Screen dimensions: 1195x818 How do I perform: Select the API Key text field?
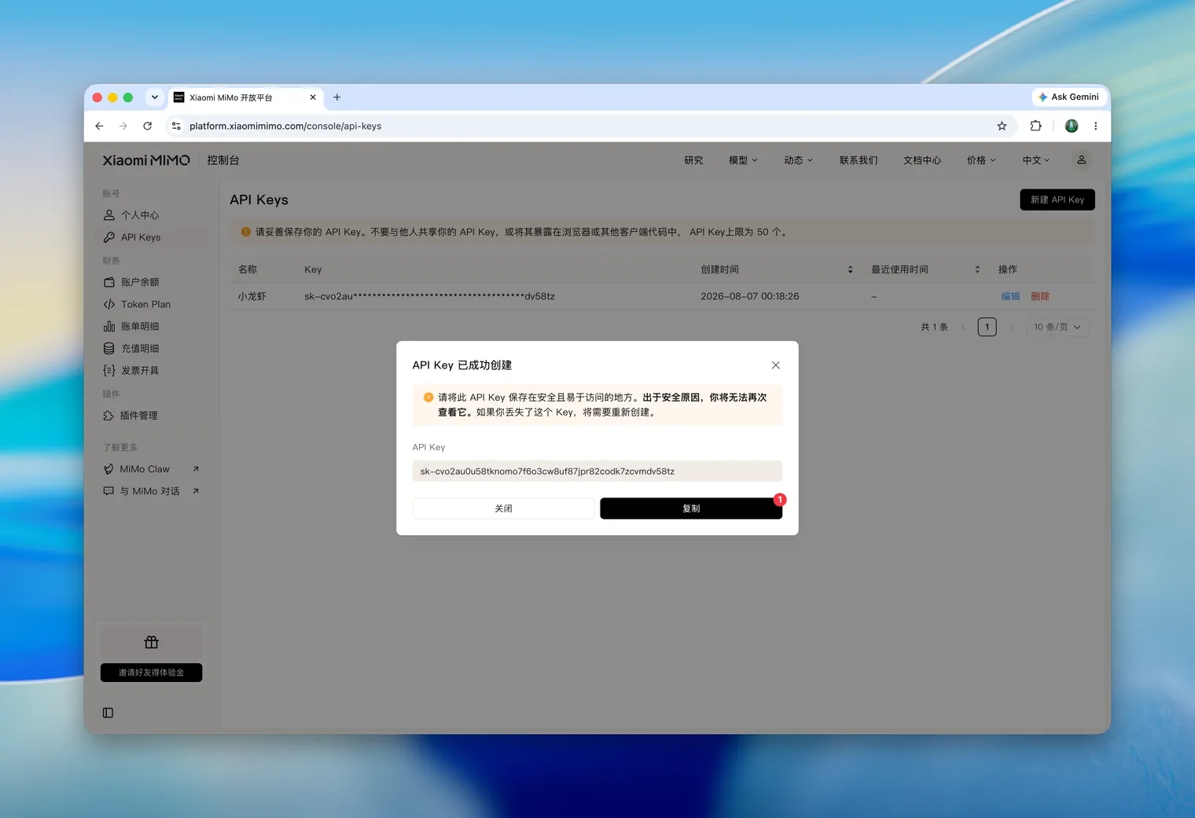(597, 471)
